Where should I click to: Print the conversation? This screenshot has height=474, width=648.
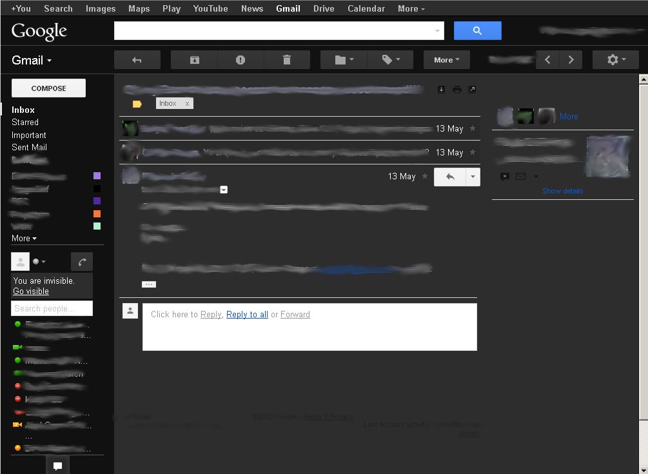(x=457, y=89)
